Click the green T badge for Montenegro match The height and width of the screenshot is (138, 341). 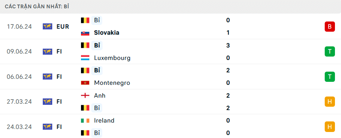pos(330,77)
